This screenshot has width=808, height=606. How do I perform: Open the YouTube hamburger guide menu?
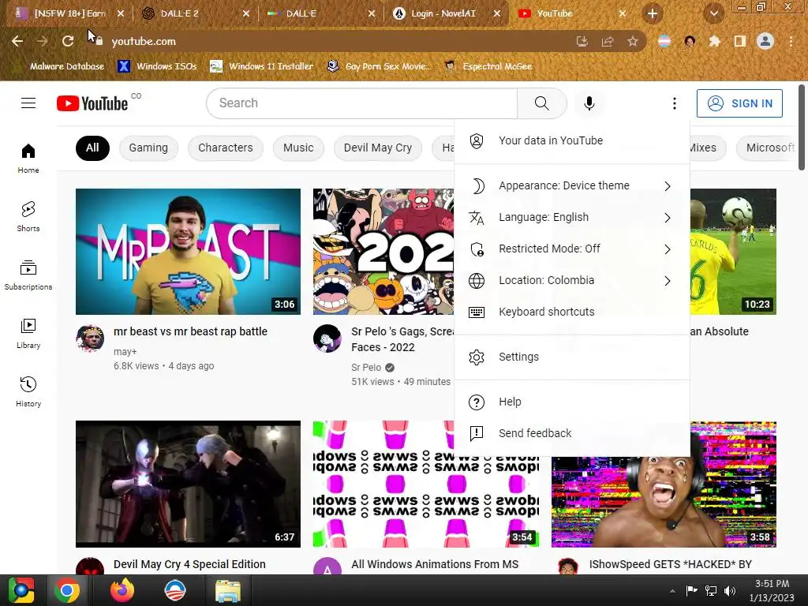(x=28, y=103)
